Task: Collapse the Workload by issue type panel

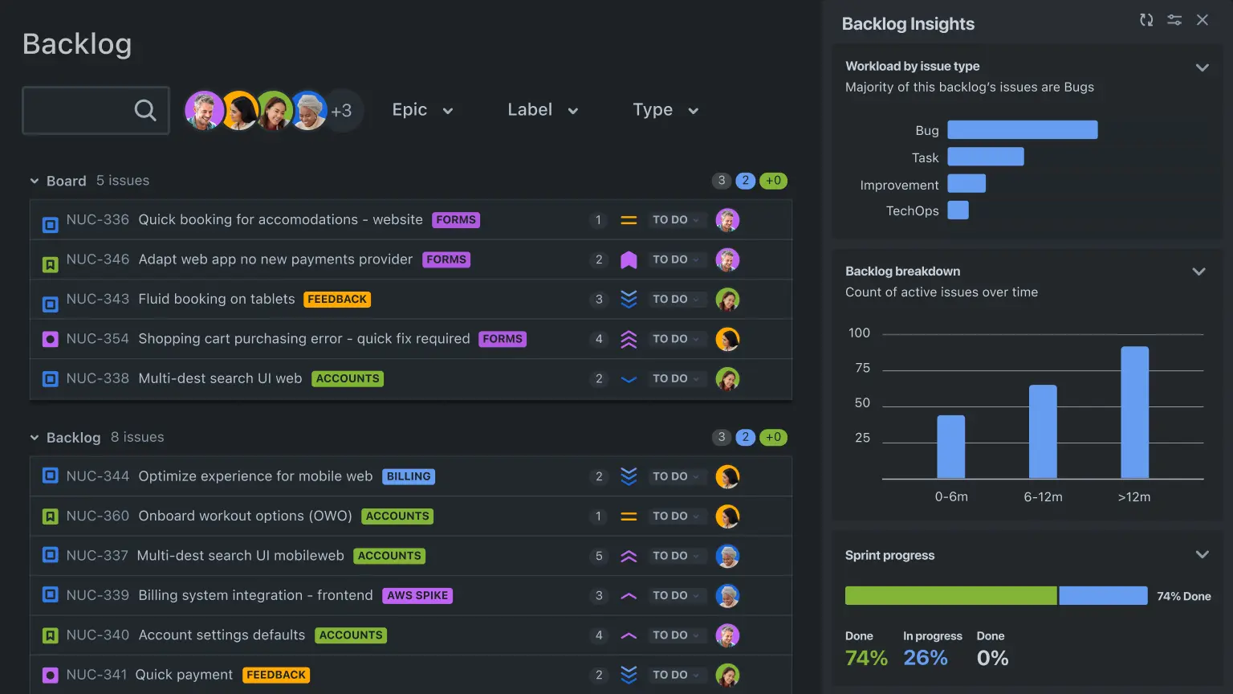Action: [1202, 67]
